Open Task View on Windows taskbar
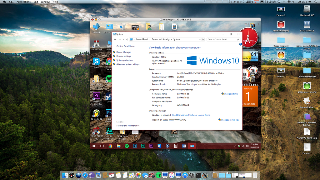This screenshot has width=320, height=180. click(x=102, y=146)
